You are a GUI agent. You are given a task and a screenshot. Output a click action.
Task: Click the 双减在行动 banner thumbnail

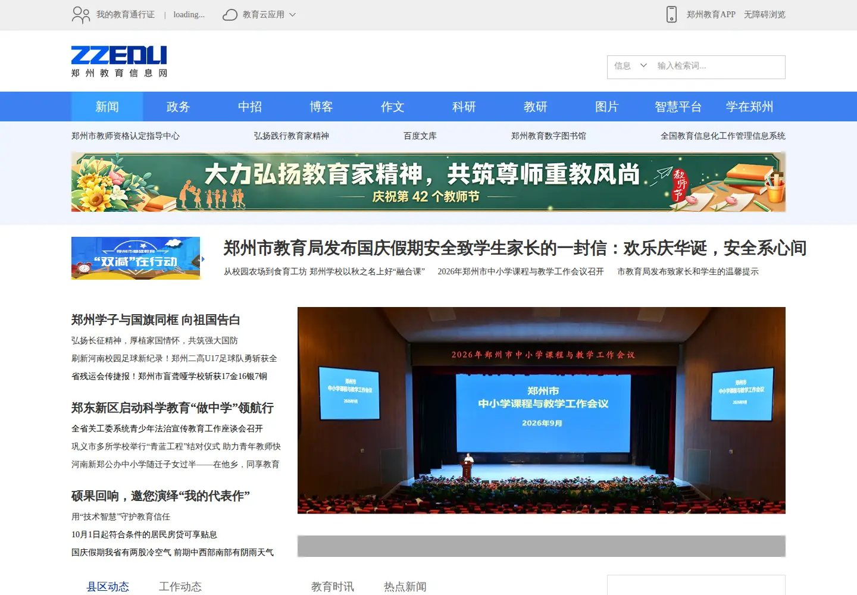pos(136,258)
